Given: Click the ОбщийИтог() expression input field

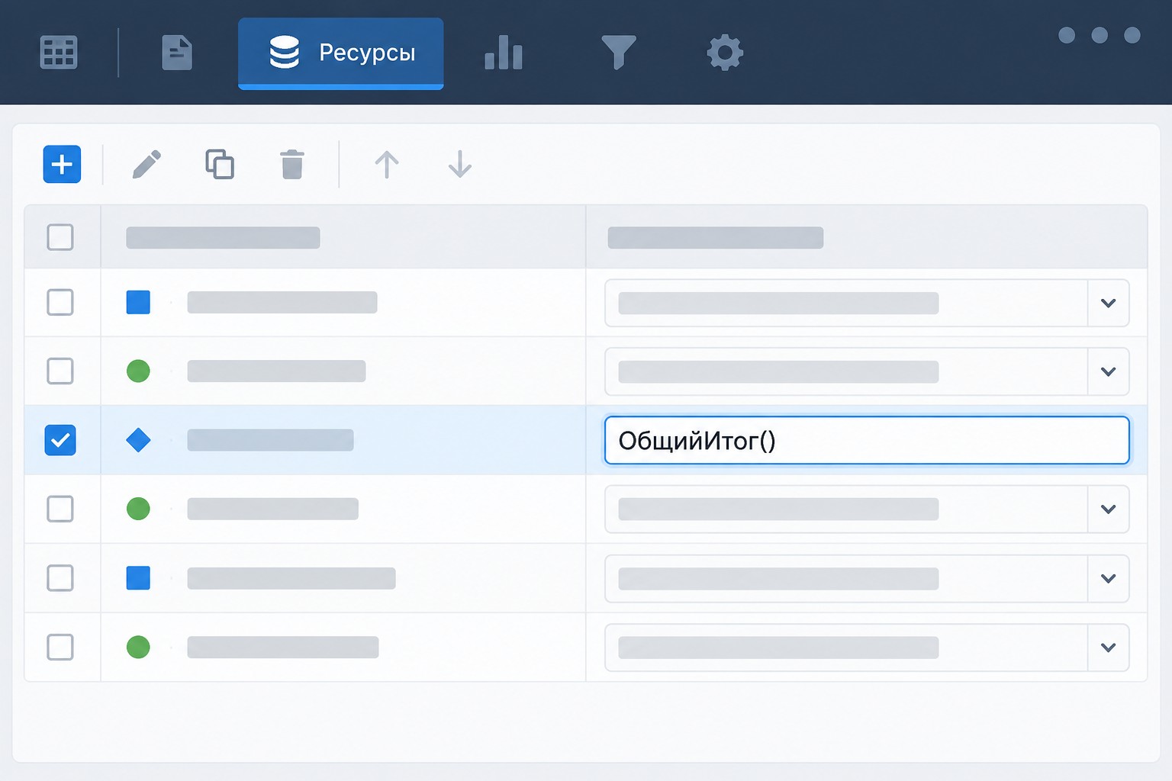Looking at the screenshot, I should 867,440.
